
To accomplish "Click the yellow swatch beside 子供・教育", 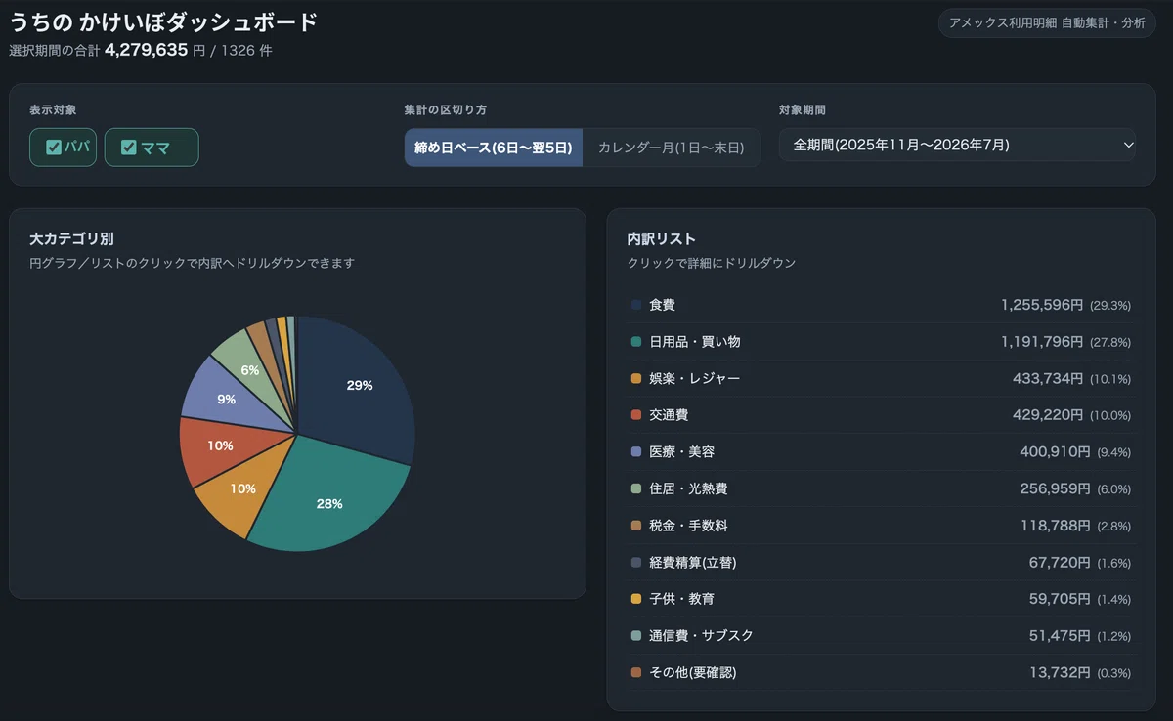I will pyautogui.click(x=636, y=599).
